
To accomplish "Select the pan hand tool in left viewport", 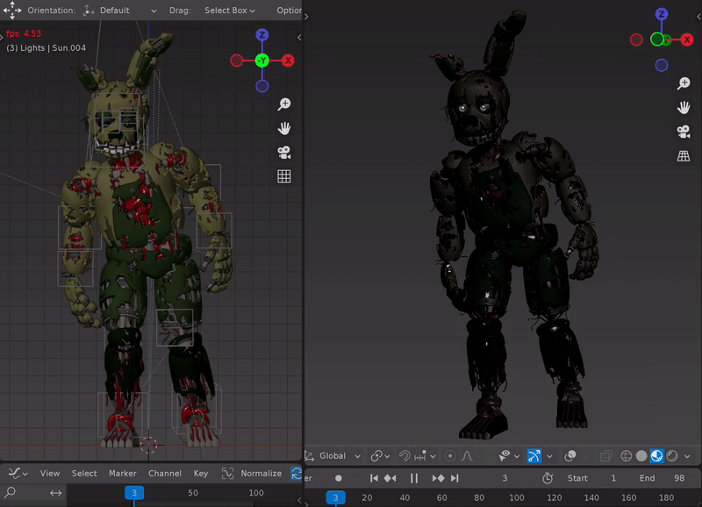I will [x=284, y=128].
